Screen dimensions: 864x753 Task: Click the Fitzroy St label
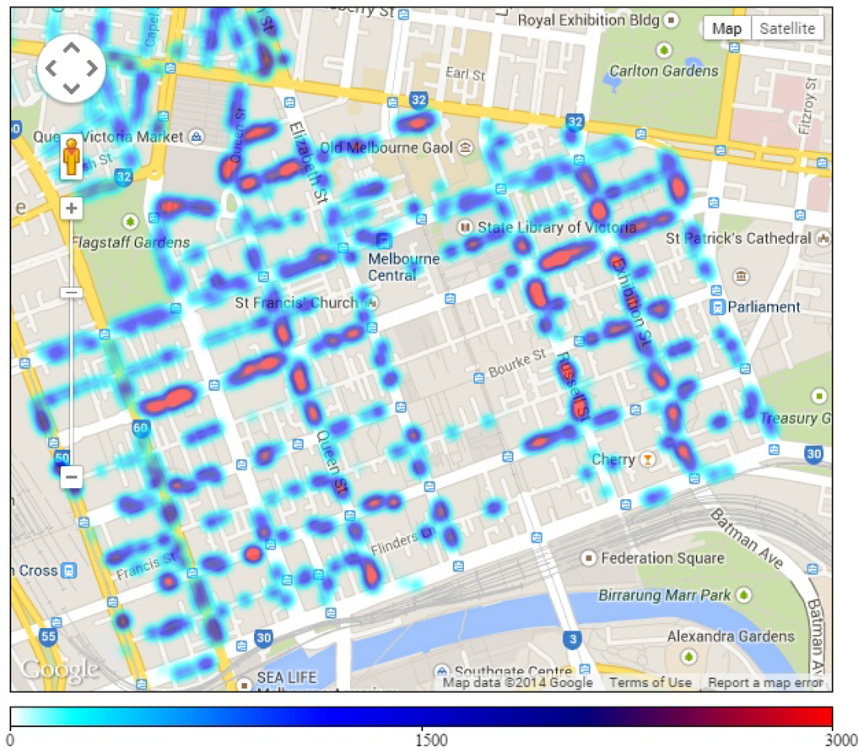tap(807, 106)
